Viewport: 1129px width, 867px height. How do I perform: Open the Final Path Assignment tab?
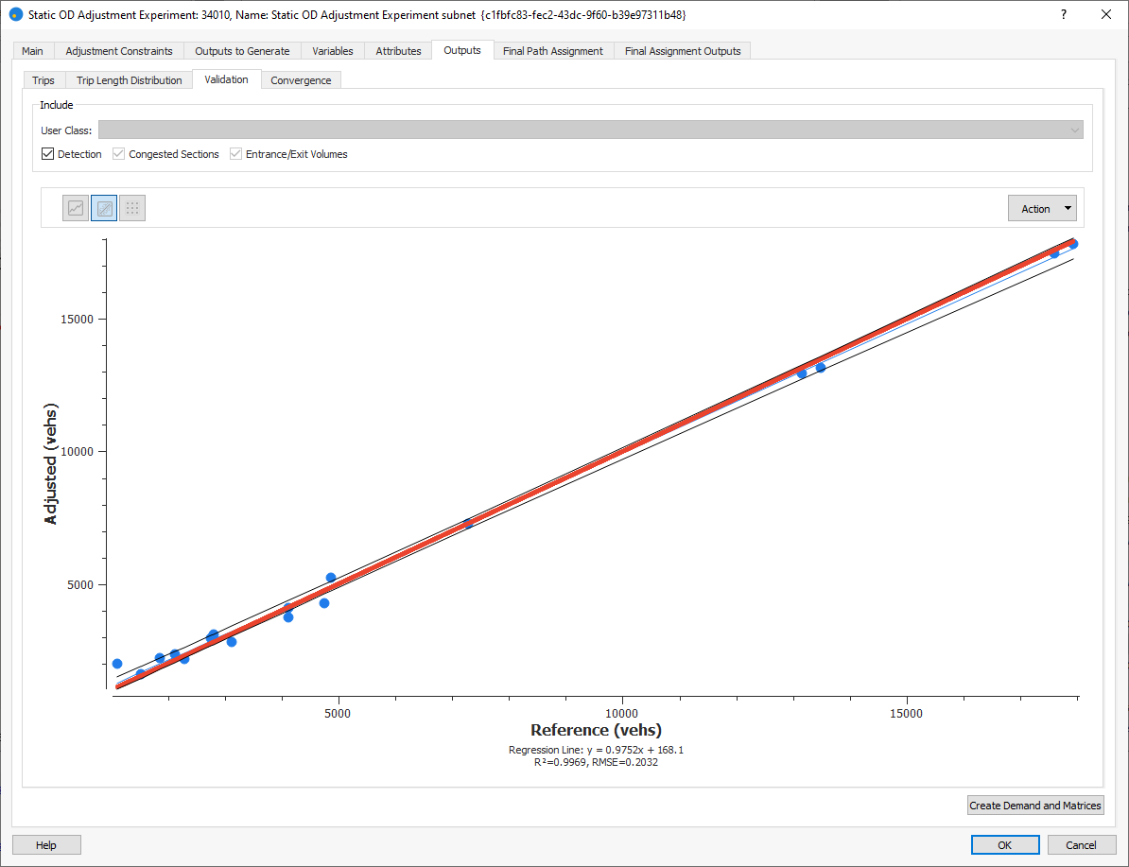pyautogui.click(x=552, y=51)
